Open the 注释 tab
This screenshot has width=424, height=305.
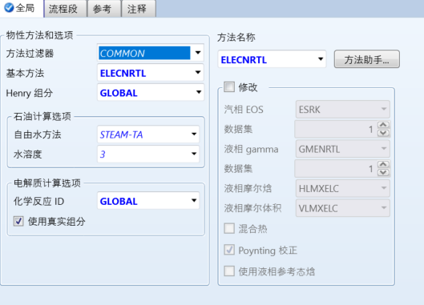(x=139, y=9)
